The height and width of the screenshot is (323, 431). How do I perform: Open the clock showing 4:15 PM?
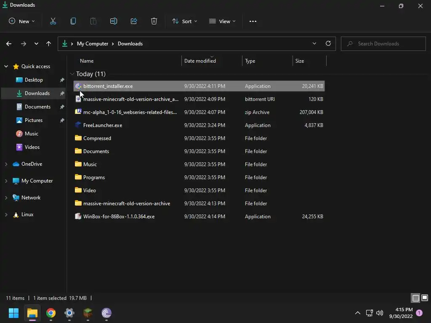point(401,313)
